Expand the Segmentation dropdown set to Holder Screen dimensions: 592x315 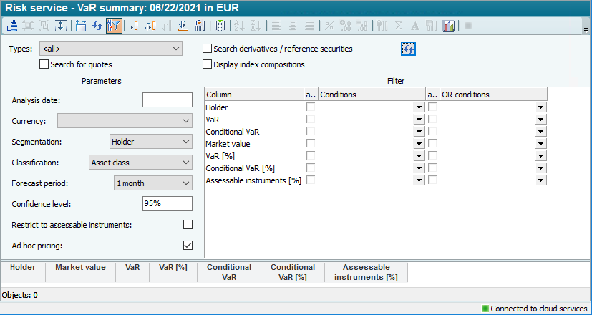tap(150, 142)
